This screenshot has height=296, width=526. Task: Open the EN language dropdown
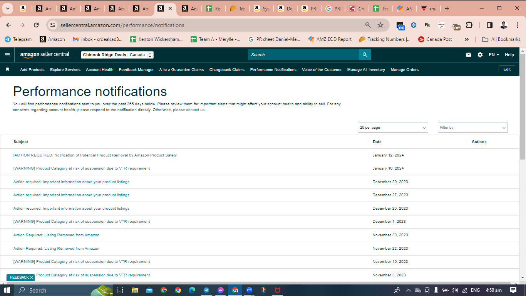click(494, 55)
